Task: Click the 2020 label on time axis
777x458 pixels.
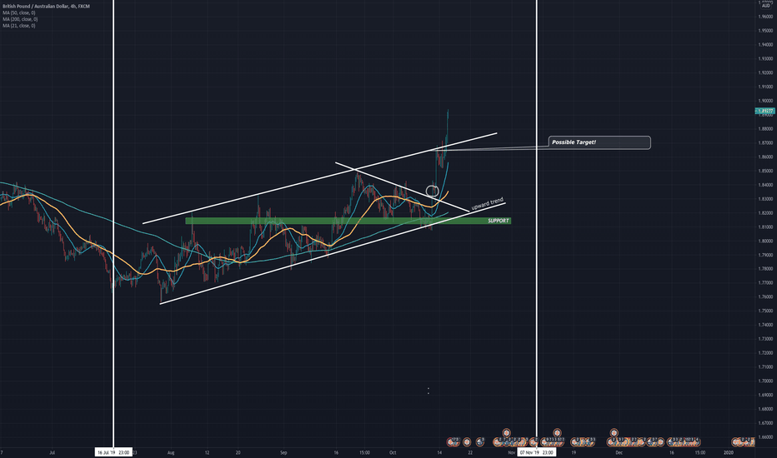Action: [729, 452]
